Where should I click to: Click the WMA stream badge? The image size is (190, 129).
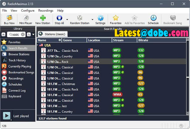click(117, 95)
